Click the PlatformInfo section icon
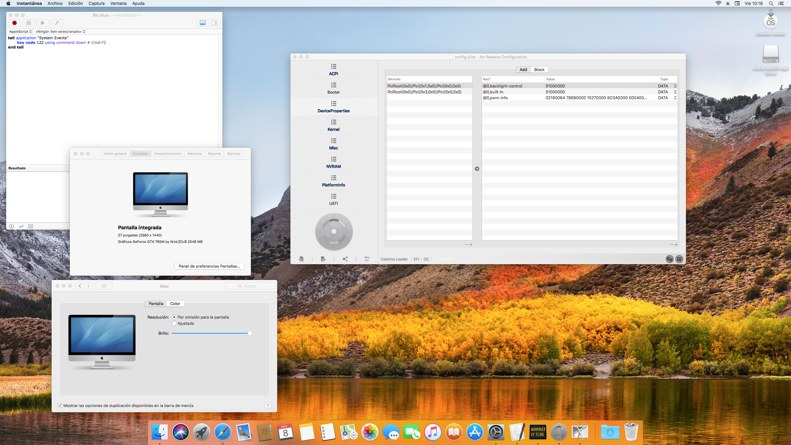The width and height of the screenshot is (791, 445). click(334, 178)
